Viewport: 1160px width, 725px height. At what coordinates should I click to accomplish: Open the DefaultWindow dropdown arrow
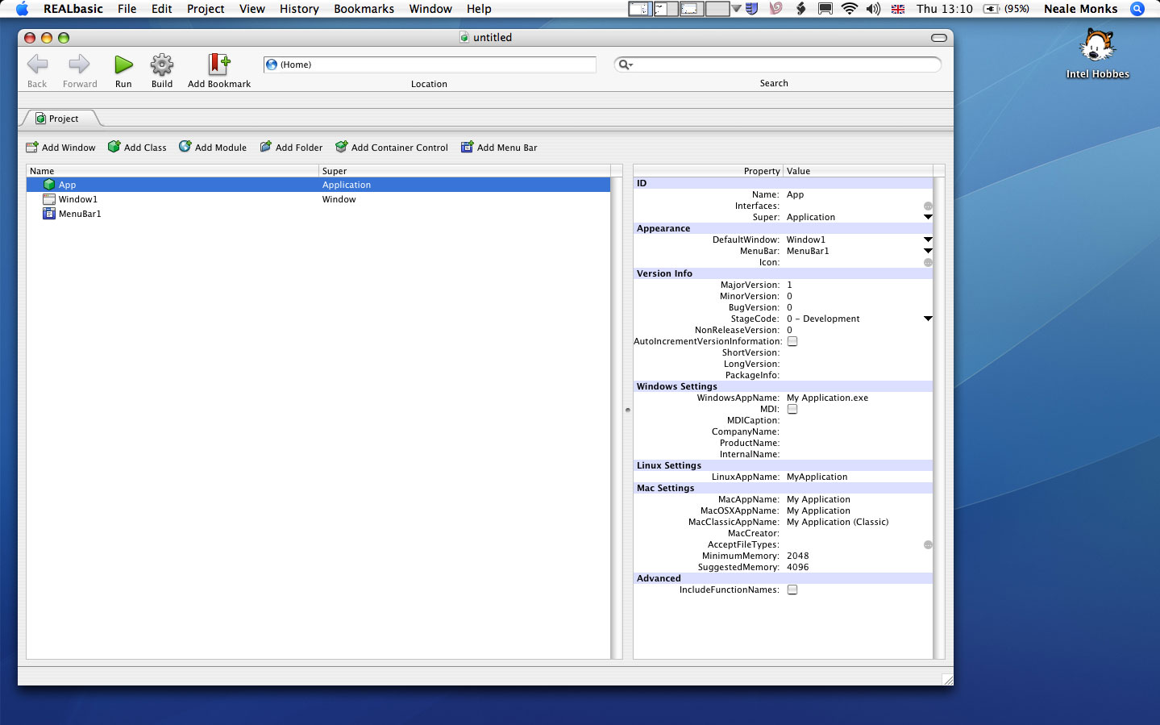tap(928, 240)
